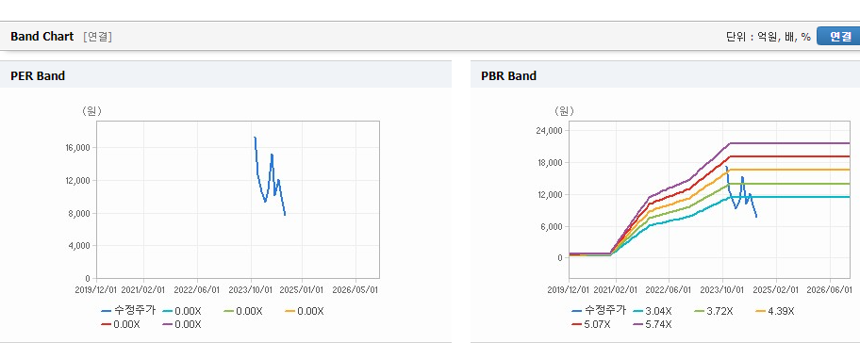Toggle the 3.72X legend entry
This screenshot has height=343, width=860.
[713, 311]
